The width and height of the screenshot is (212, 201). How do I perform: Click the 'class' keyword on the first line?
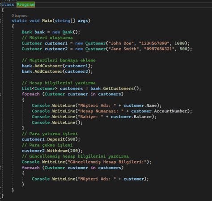coord(8,4)
